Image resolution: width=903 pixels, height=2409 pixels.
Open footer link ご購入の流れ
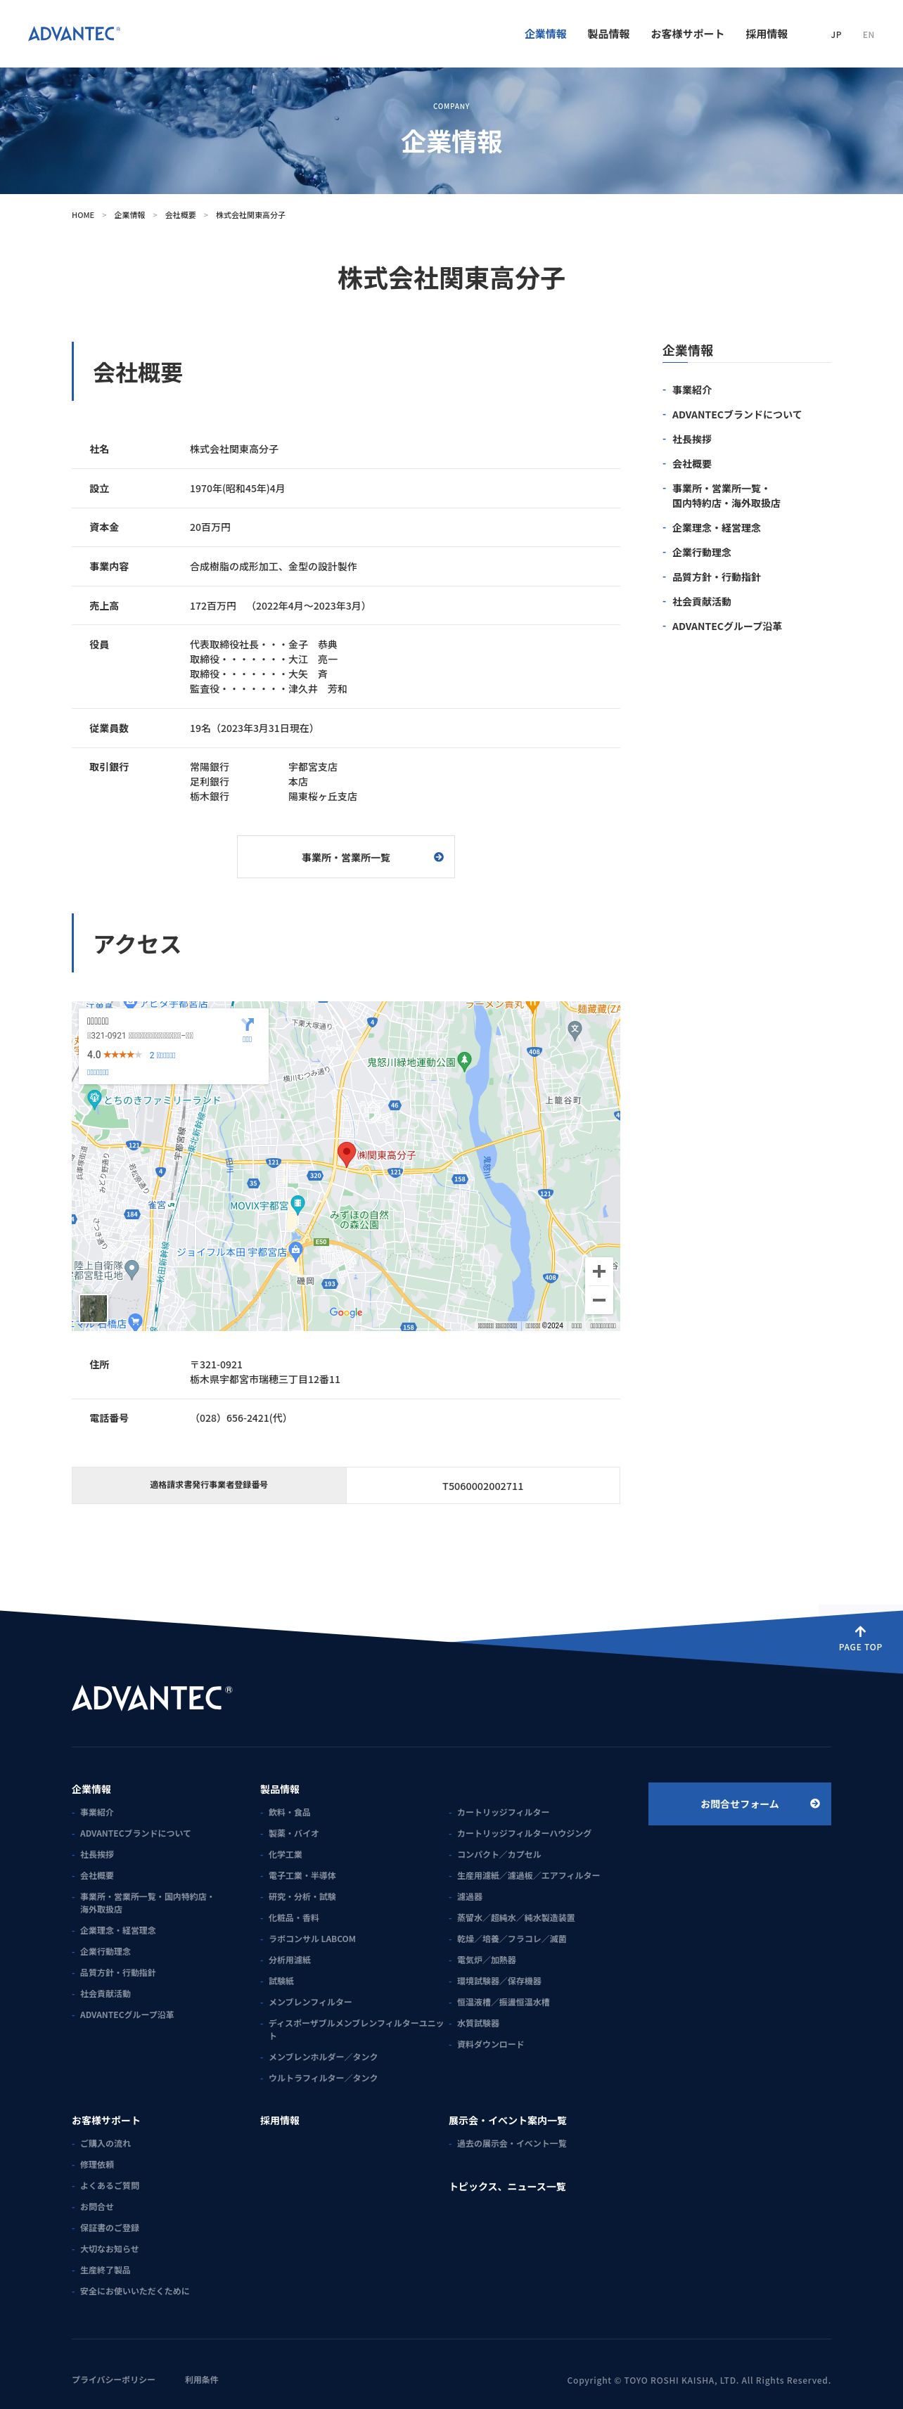point(105,2143)
